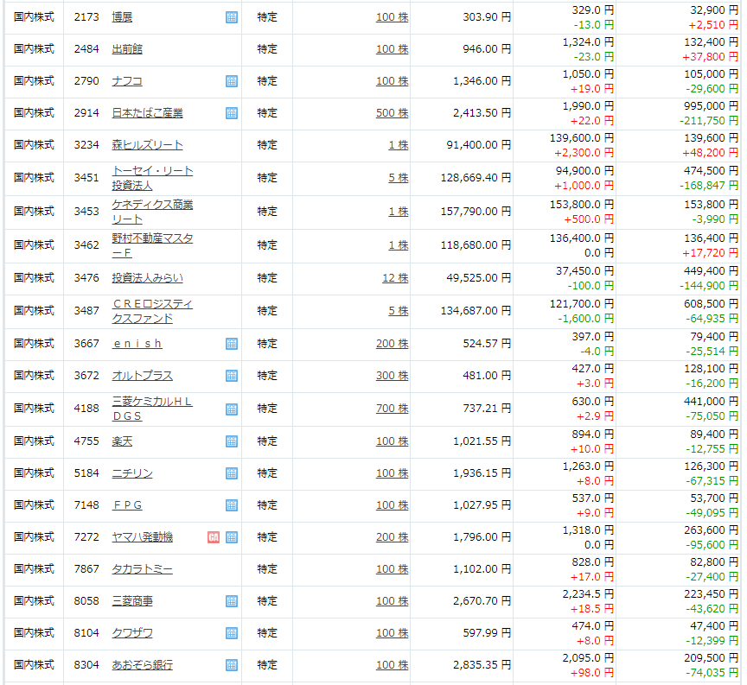Open タカラトミー stock link
The width and height of the screenshot is (747, 685).
[x=143, y=569]
